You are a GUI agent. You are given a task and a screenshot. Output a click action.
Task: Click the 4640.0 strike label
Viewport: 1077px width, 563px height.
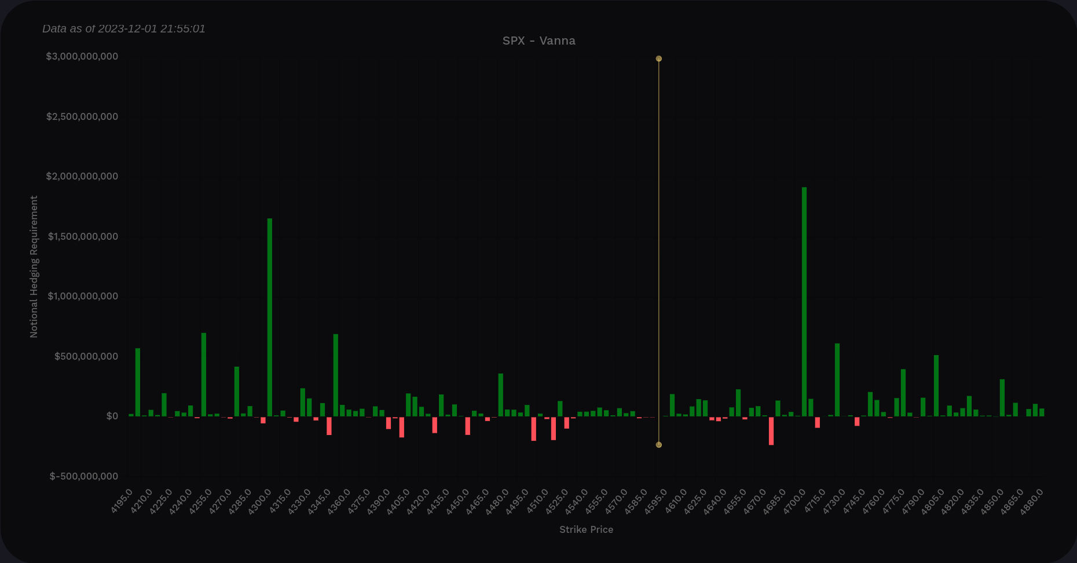716,502
